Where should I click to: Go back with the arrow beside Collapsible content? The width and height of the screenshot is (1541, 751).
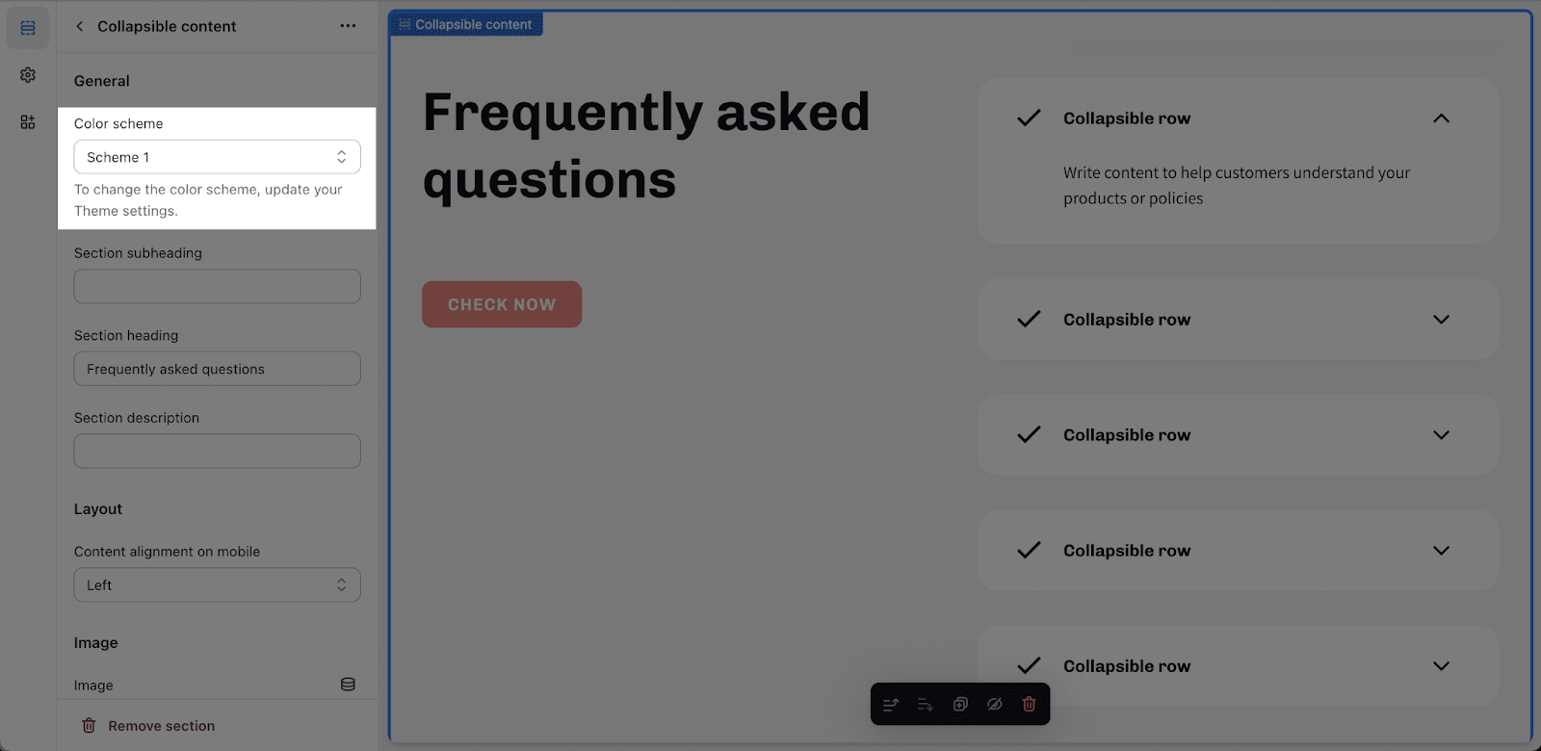click(x=79, y=26)
